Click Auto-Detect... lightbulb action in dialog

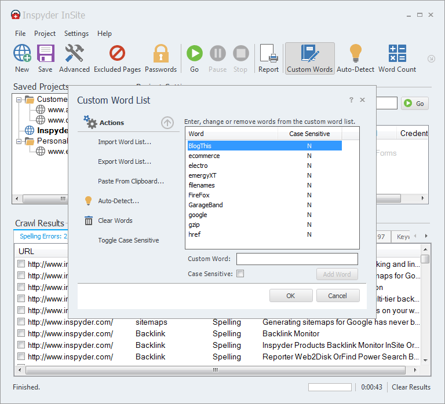tap(88, 201)
